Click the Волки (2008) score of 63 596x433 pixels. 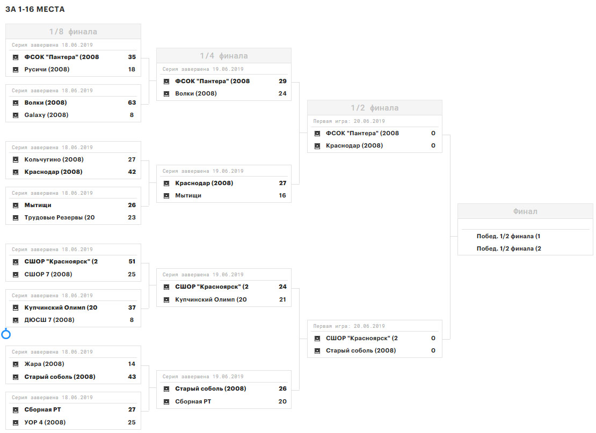point(132,102)
